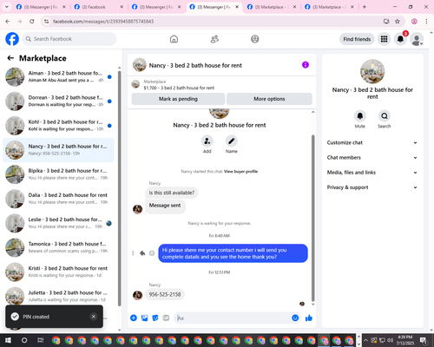Edit chat Name pencil icon

232,141
